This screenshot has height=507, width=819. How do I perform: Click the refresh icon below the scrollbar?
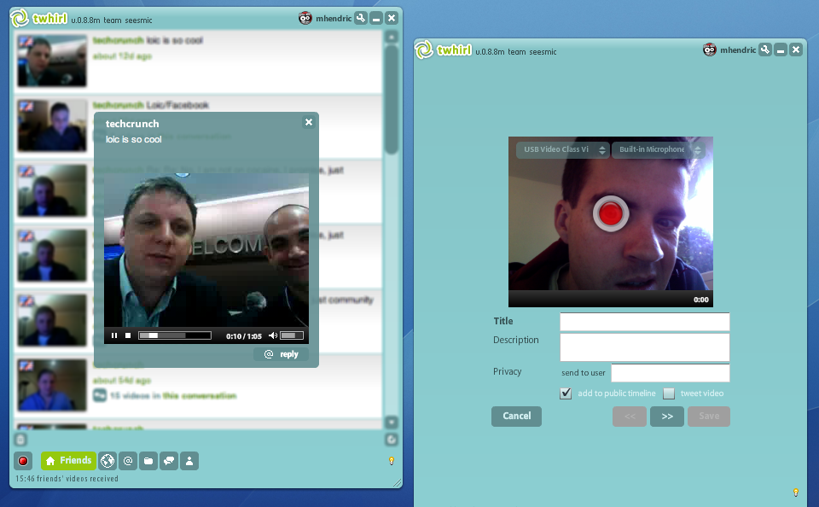tap(392, 440)
